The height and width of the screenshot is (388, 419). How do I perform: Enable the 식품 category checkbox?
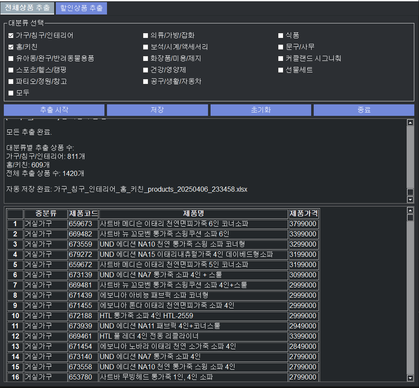click(281, 36)
